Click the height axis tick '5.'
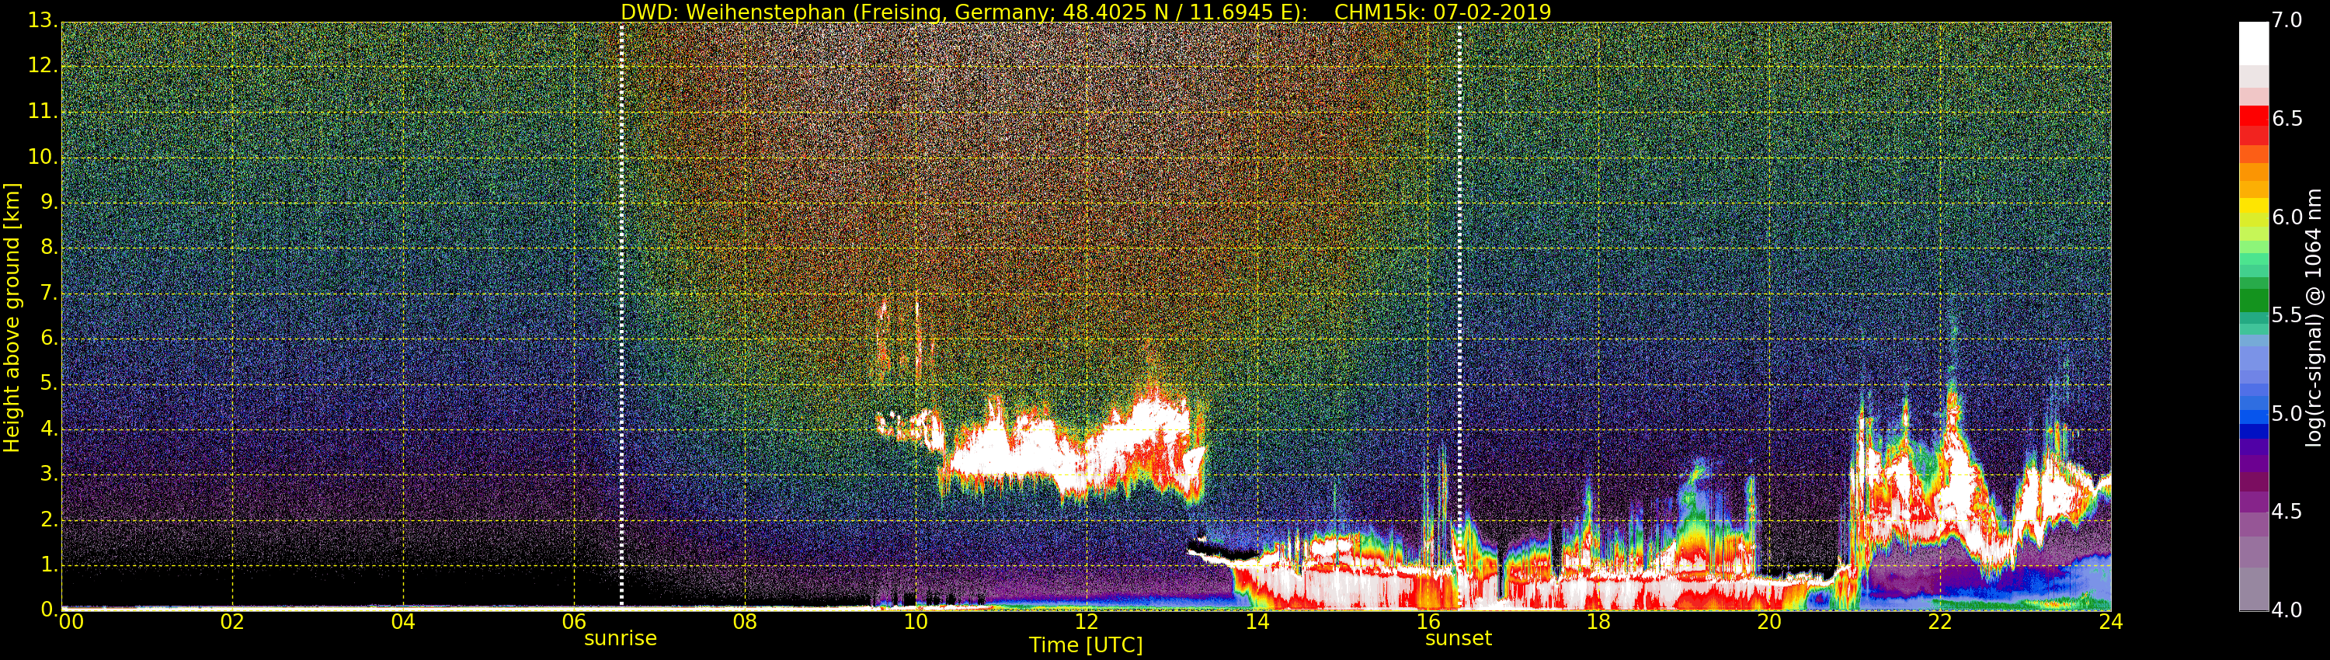Screen dimensions: 2330x660 [49, 384]
